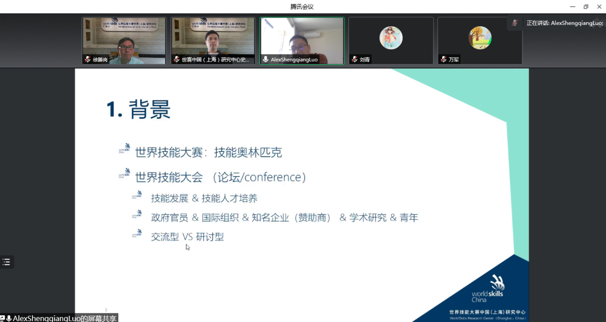This screenshot has height=322, width=606.
Task: Click the 正在讲话 speaker name text
Action: point(564,23)
